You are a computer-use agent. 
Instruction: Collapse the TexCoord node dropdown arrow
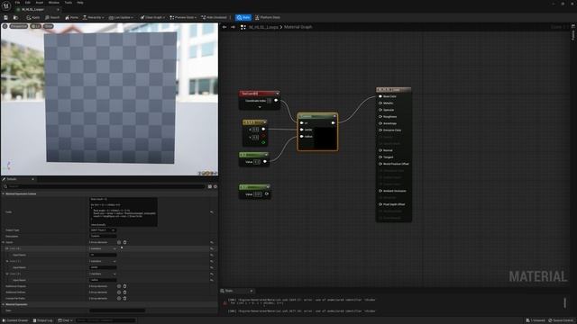coord(277,94)
